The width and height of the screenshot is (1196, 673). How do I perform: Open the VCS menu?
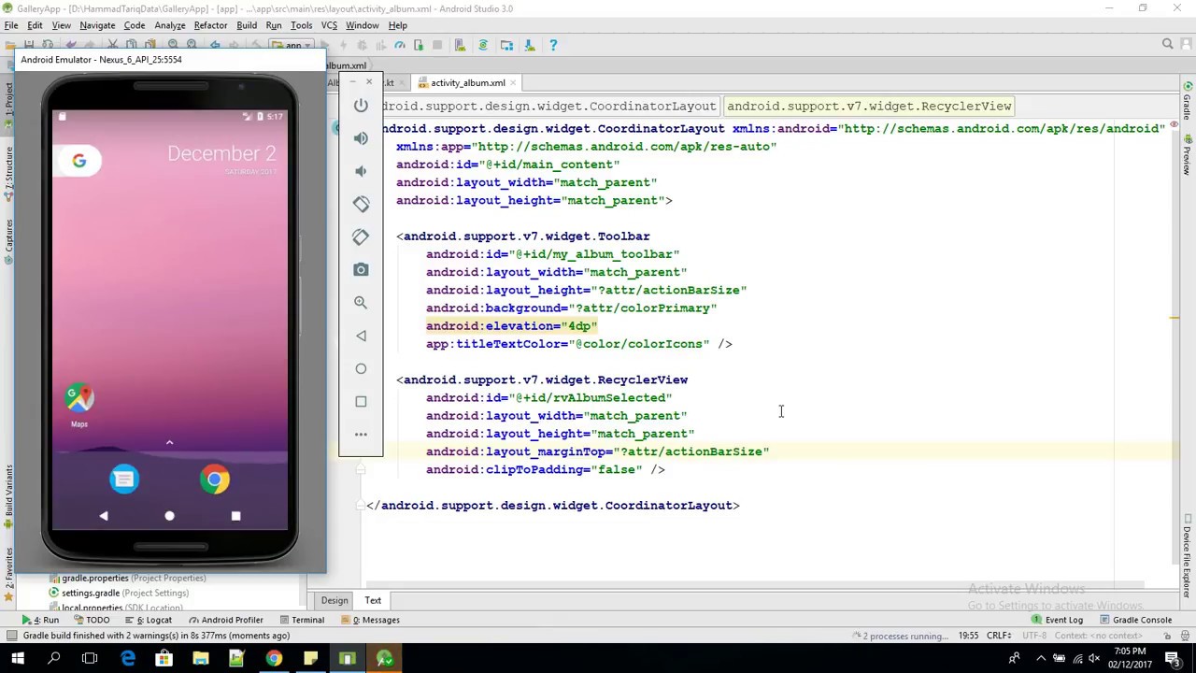329,25
